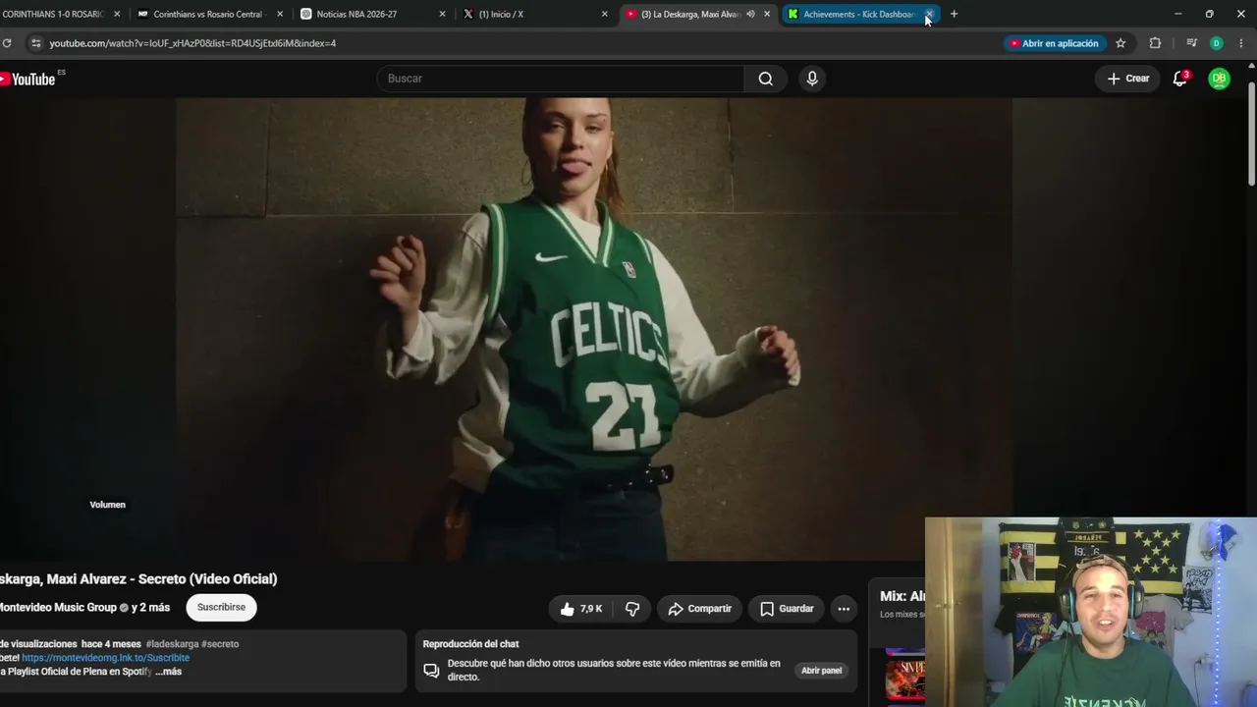Bookmark this page with the star icon
Image resolution: width=1257 pixels, height=707 pixels.
point(1120,43)
